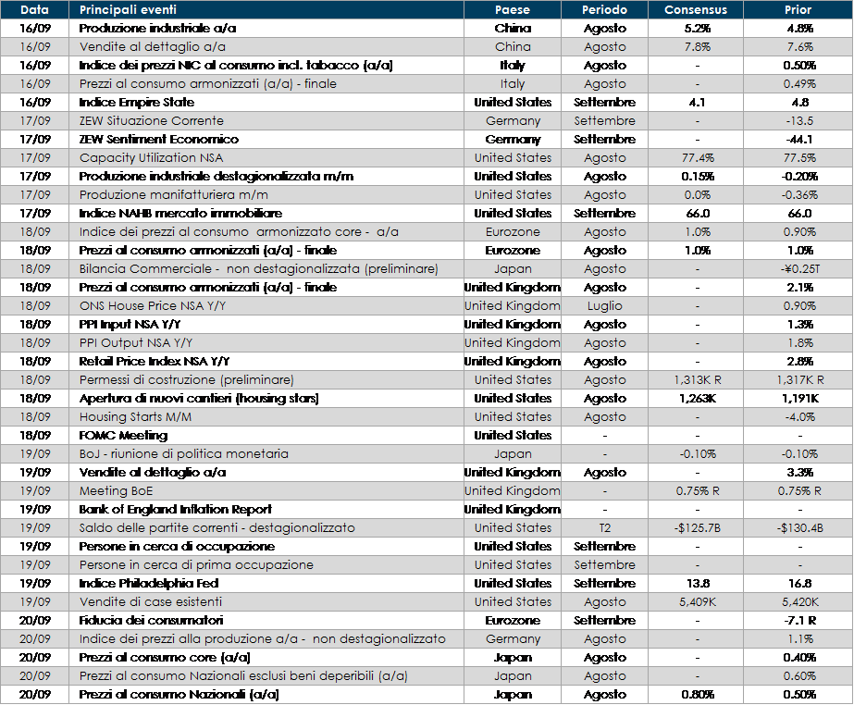Select the Prior column header
854x705 pixels.
tap(798, 10)
